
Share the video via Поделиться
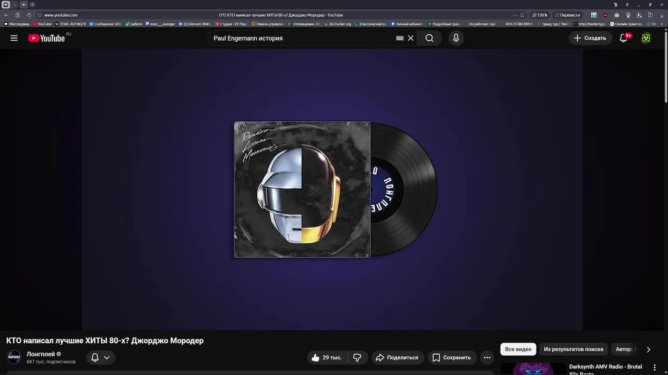(x=398, y=358)
